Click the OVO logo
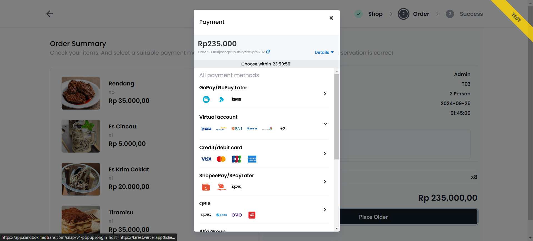Screen dimensions: 533x241 237,215
